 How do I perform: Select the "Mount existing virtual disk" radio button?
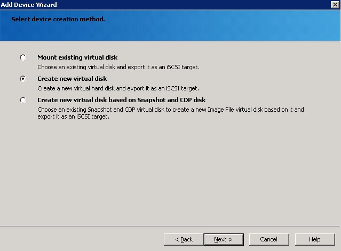tap(22, 57)
